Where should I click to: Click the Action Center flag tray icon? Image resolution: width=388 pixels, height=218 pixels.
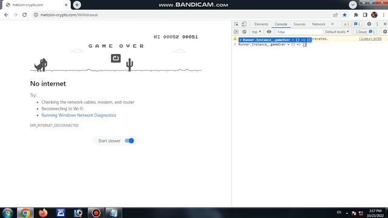tap(354, 213)
